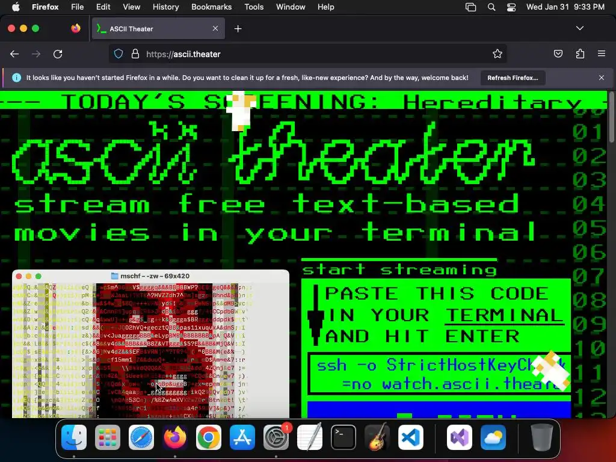Open GarageBand from the Dock
Screen dimensions: 616x462
click(377, 437)
